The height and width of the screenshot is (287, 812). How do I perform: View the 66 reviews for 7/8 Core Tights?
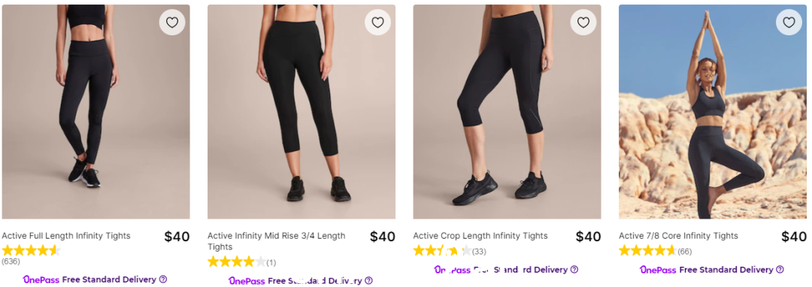(x=685, y=252)
